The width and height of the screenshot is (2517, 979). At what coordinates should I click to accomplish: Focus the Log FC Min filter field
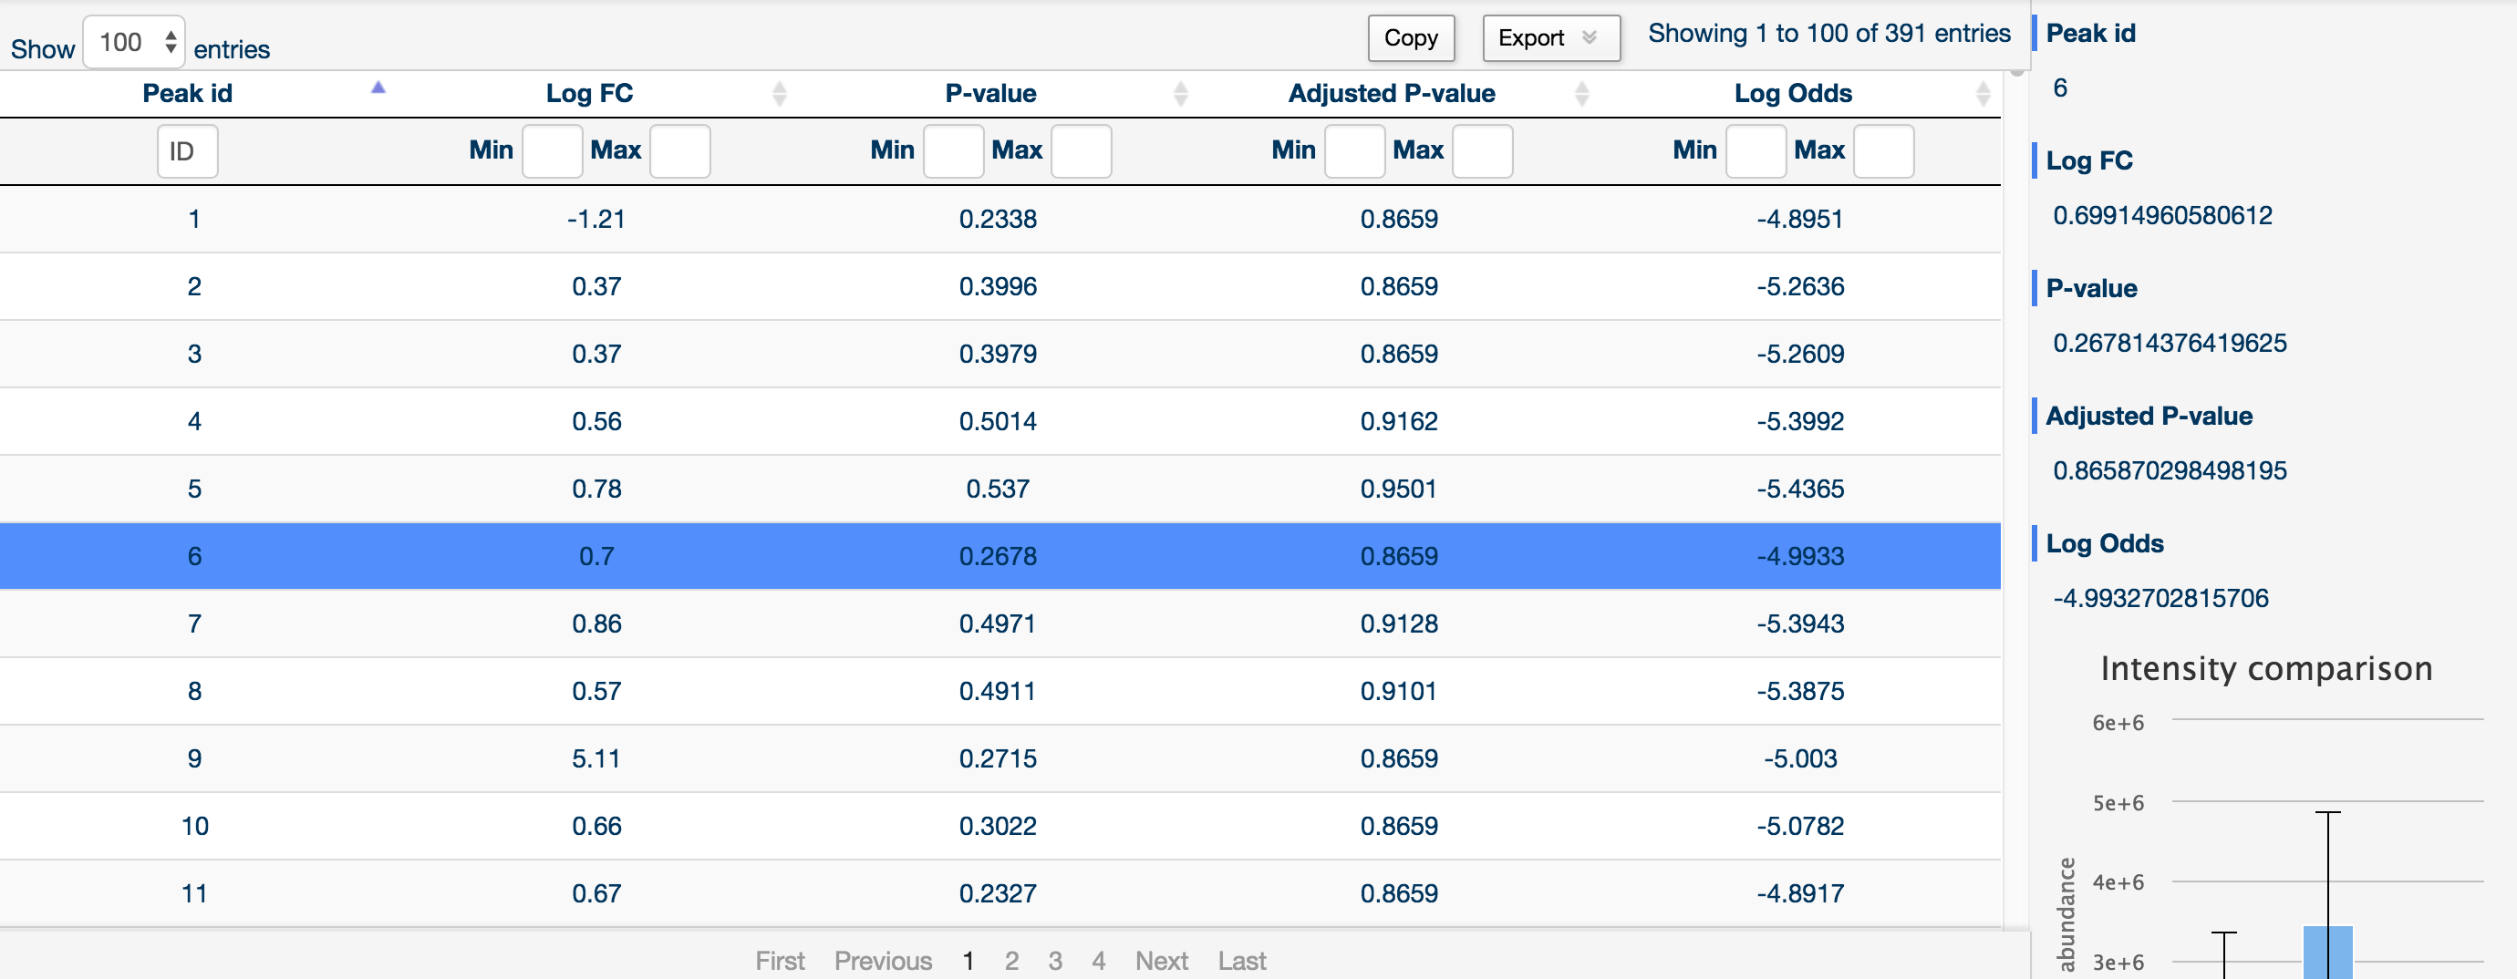[x=552, y=151]
